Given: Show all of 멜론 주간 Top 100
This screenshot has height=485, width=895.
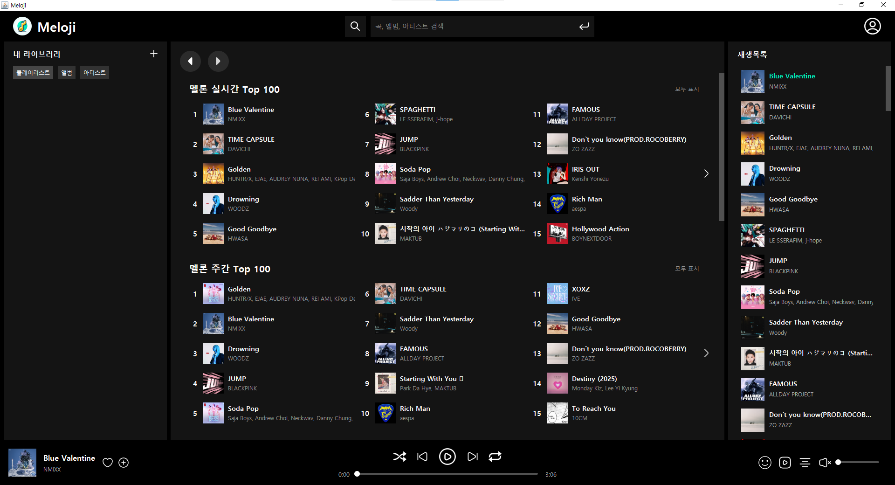Looking at the screenshot, I should [x=687, y=269].
